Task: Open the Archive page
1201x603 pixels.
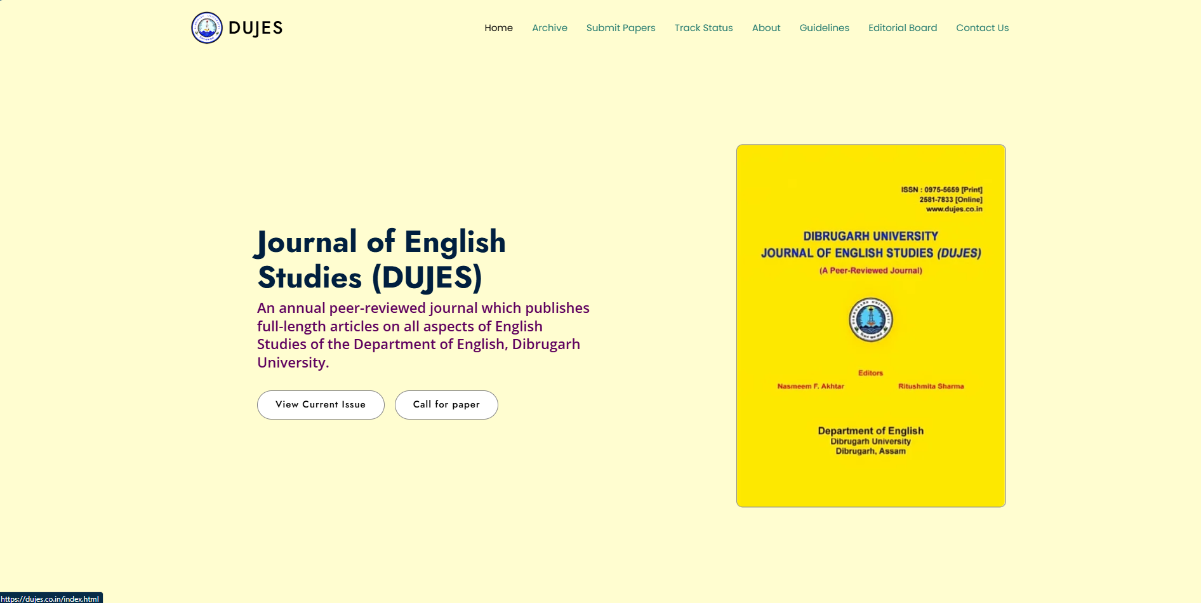Action: (x=549, y=28)
